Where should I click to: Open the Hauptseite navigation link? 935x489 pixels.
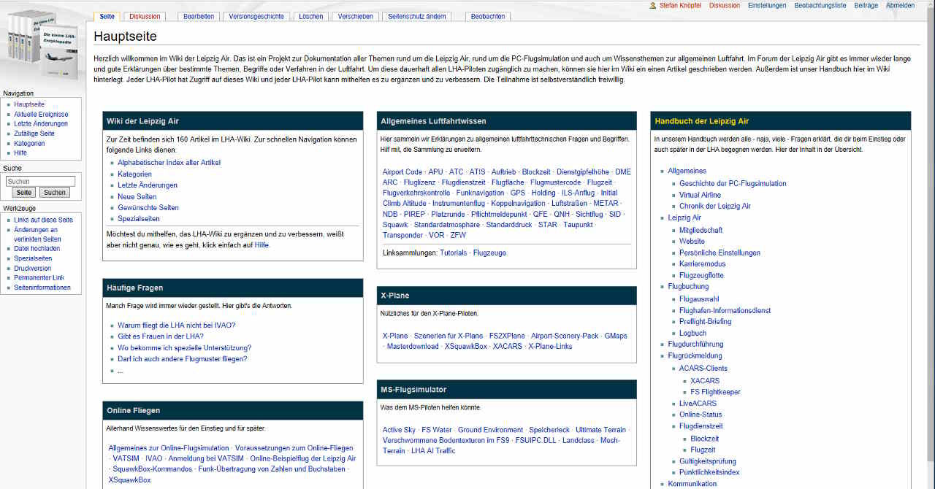coord(28,104)
